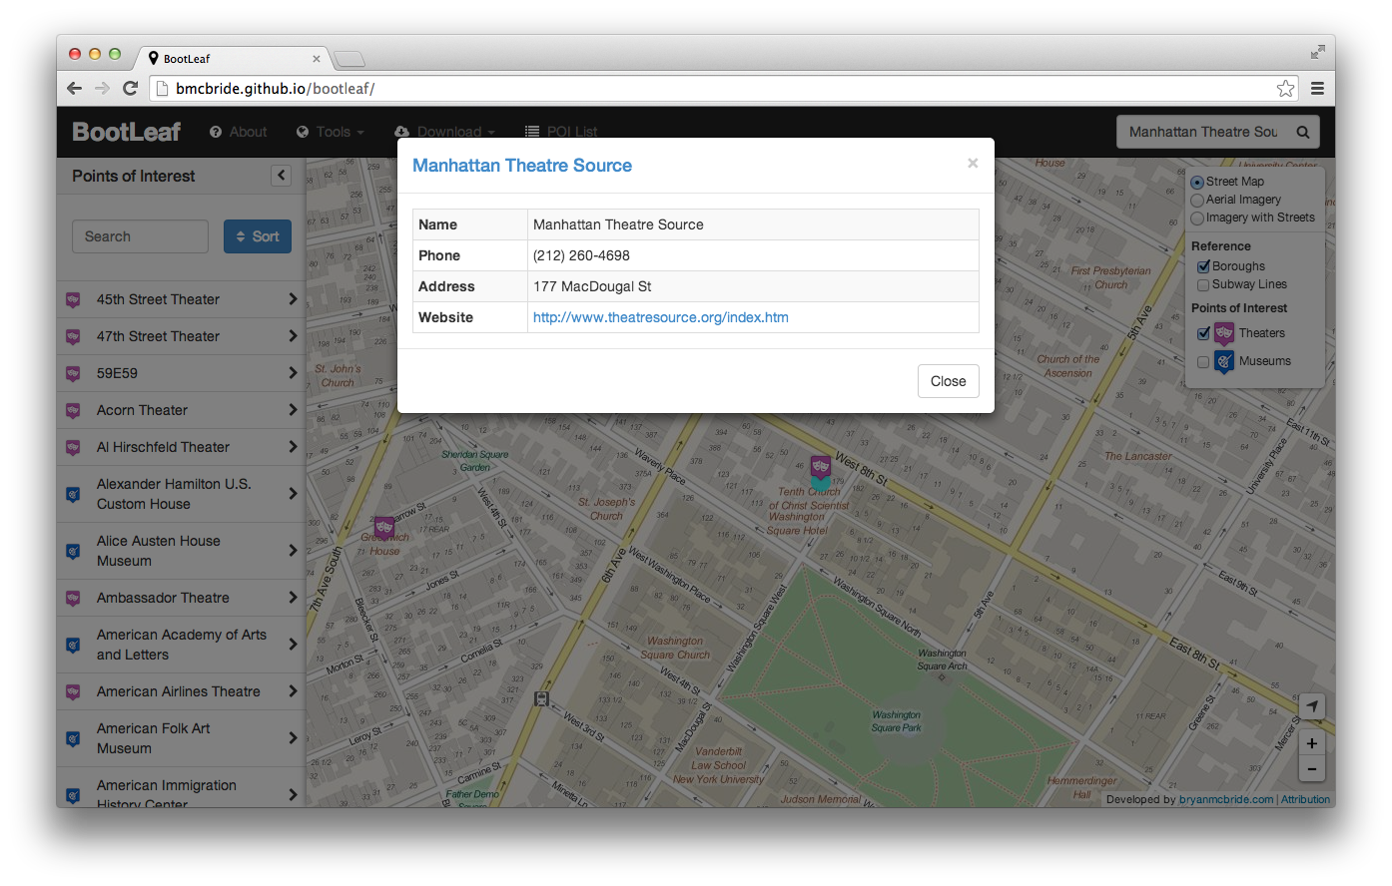
Task: Click the theater icon beside 47th Street Theater
Action: click(x=73, y=337)
